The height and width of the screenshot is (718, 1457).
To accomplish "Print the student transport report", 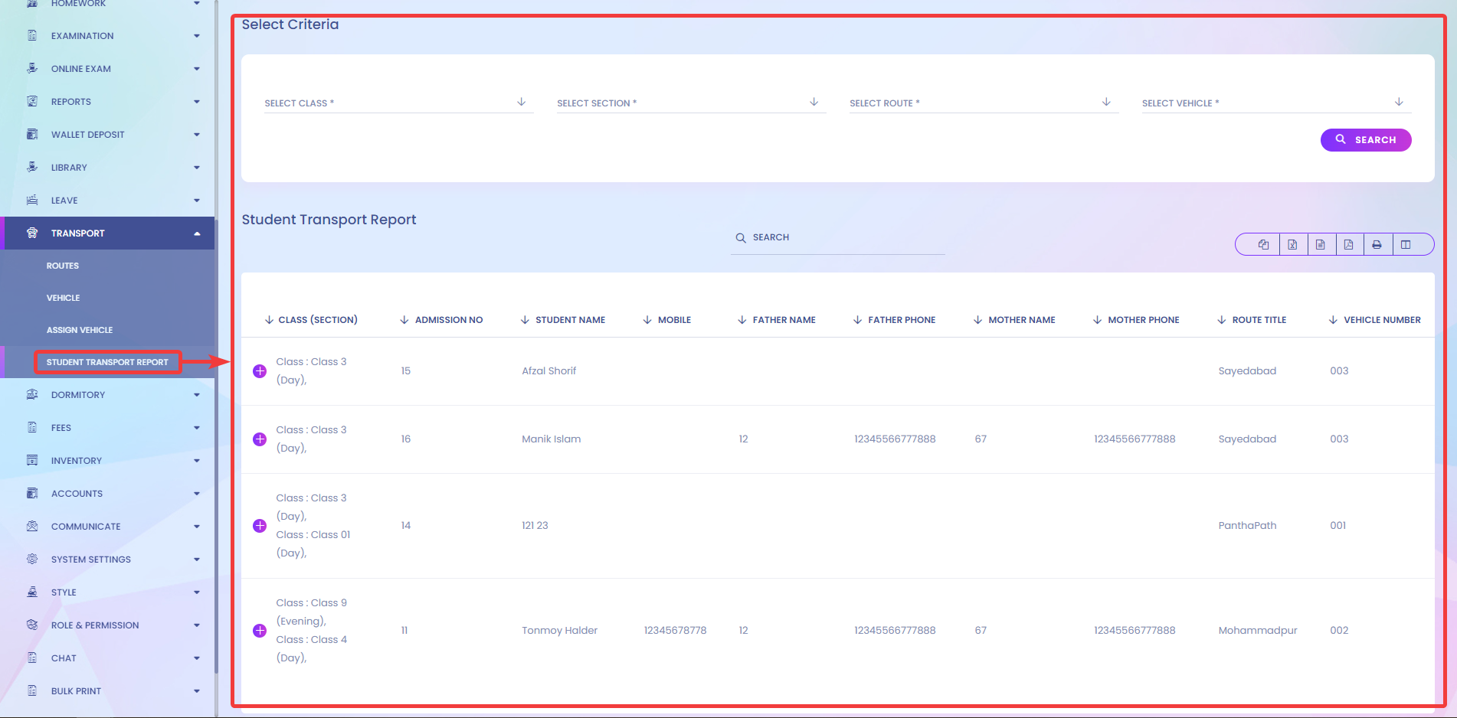I will (x=1377, y=245).
